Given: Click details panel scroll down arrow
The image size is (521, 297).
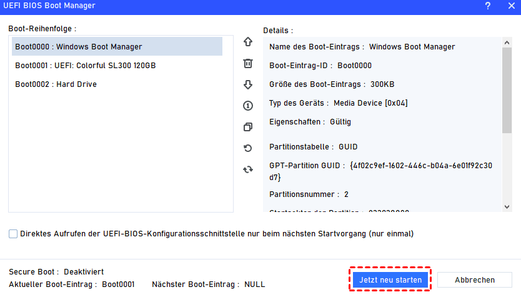Looking at the screenshot, I should (507, 206).
